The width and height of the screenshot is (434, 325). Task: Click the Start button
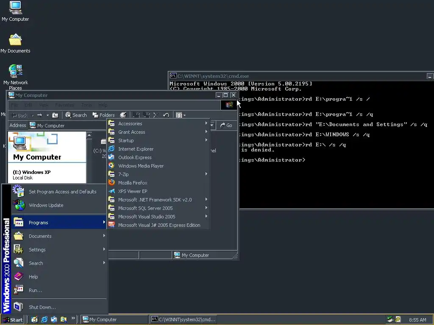point(12,320)
